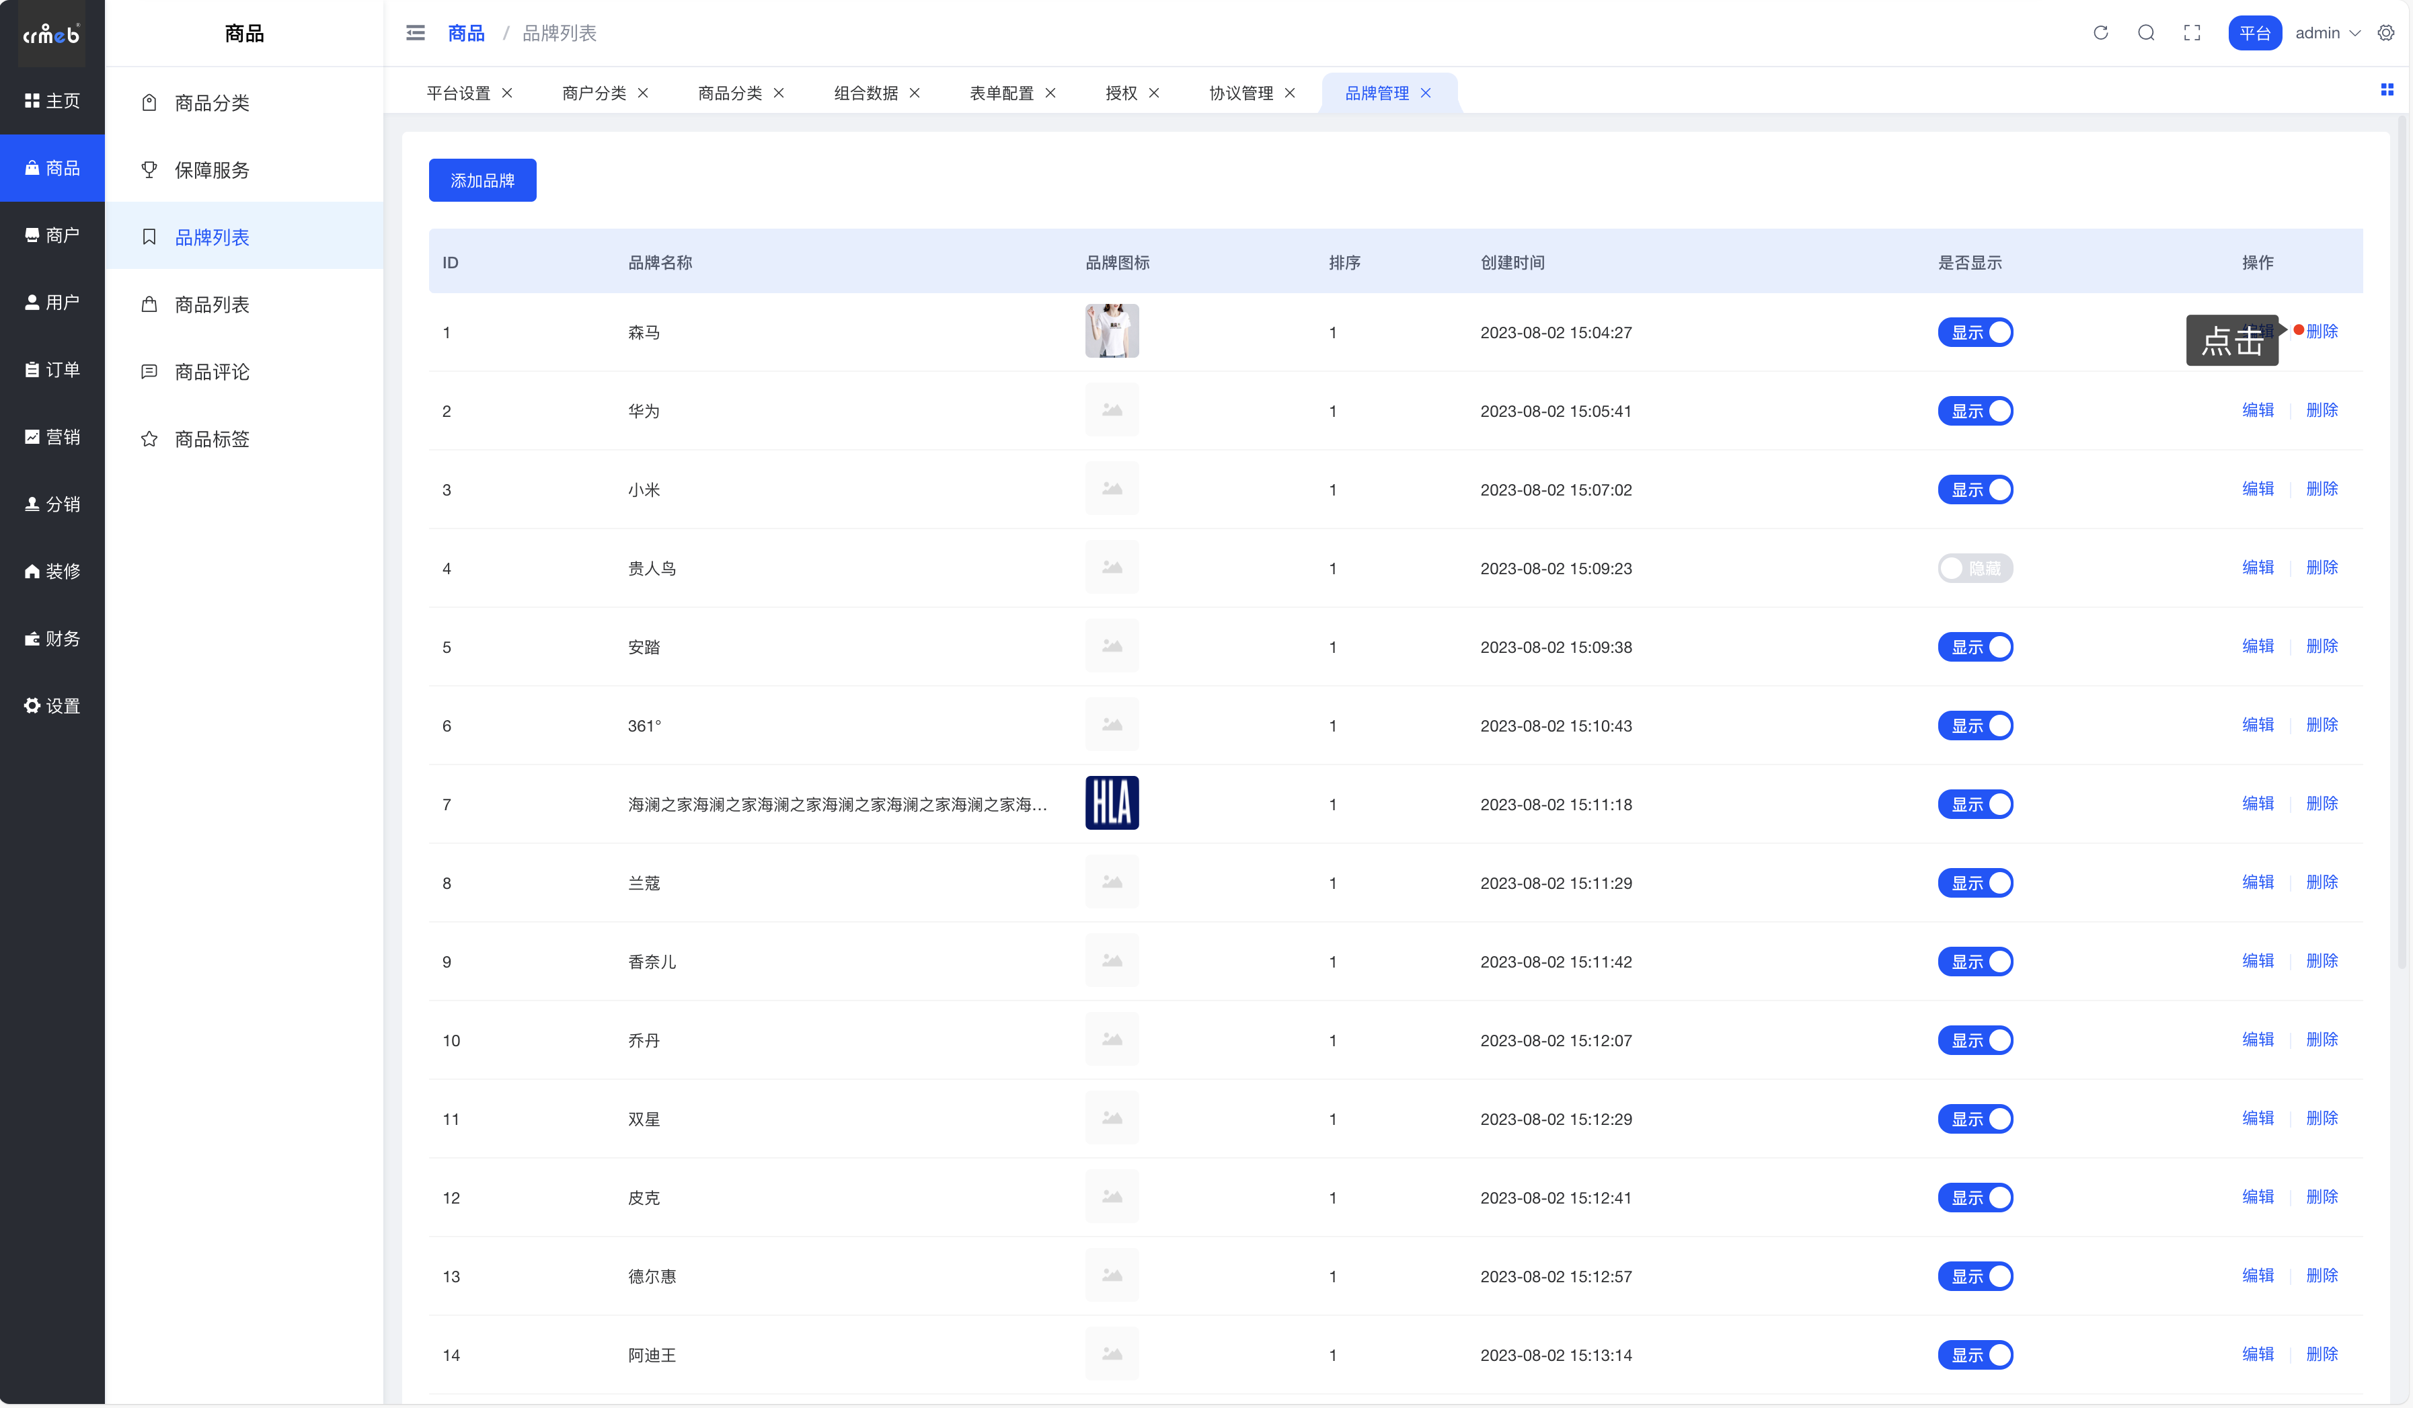Enable display for 贵人鸟 brand
This screenshot has width=2413, height=1408.
[1975, 569]
